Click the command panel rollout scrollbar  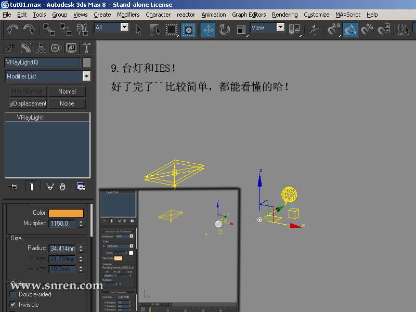92,220
